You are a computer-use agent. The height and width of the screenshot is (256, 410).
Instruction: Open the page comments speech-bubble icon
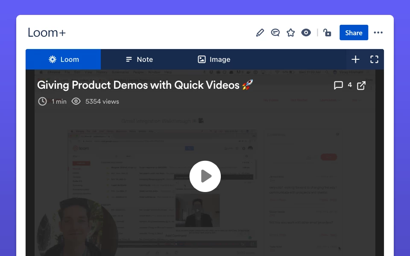(x=275, y=33)
